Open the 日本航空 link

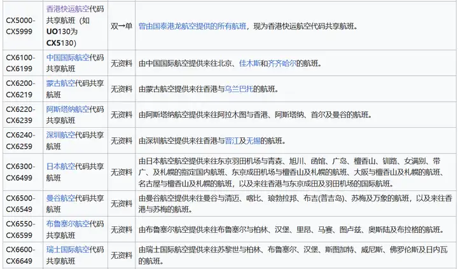[61, 167]
